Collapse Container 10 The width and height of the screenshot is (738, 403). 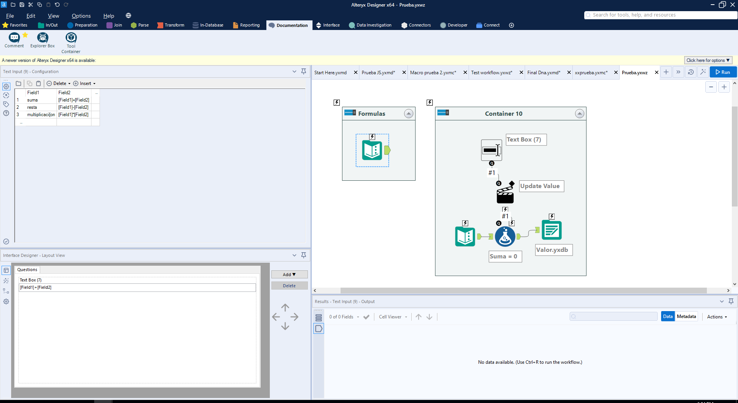point(579,114)
